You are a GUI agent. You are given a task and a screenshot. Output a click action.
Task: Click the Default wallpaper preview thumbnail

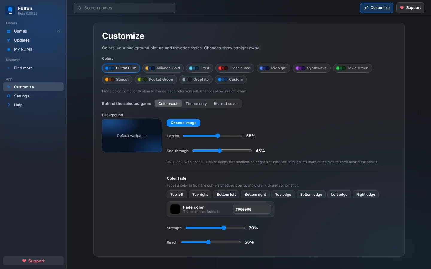tap(132, 136)
